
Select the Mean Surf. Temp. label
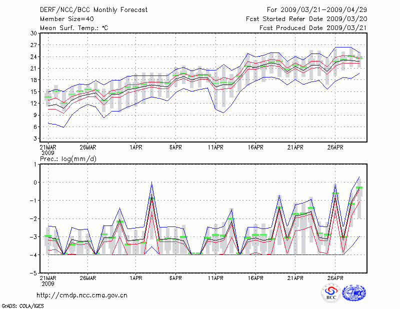pos(74,28)
